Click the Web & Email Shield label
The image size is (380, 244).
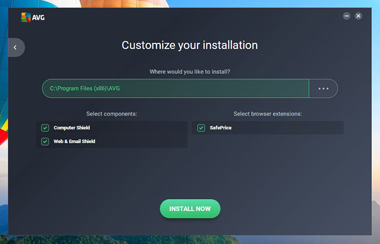74,141
